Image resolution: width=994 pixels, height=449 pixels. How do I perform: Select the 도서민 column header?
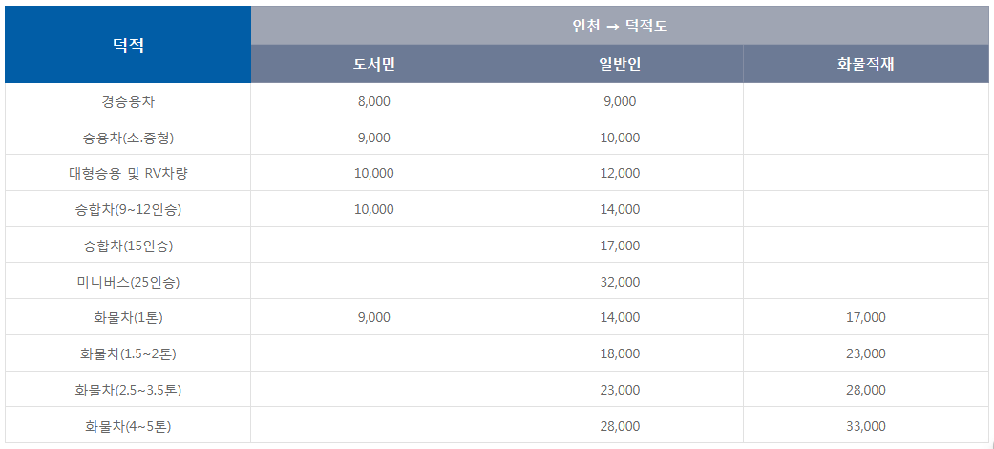click(373, 64)
